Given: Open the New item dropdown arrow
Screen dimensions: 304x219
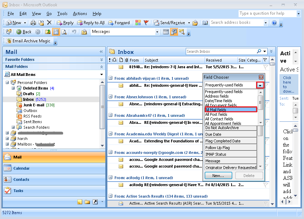Looking at the screenshot, I should (25, 23).
